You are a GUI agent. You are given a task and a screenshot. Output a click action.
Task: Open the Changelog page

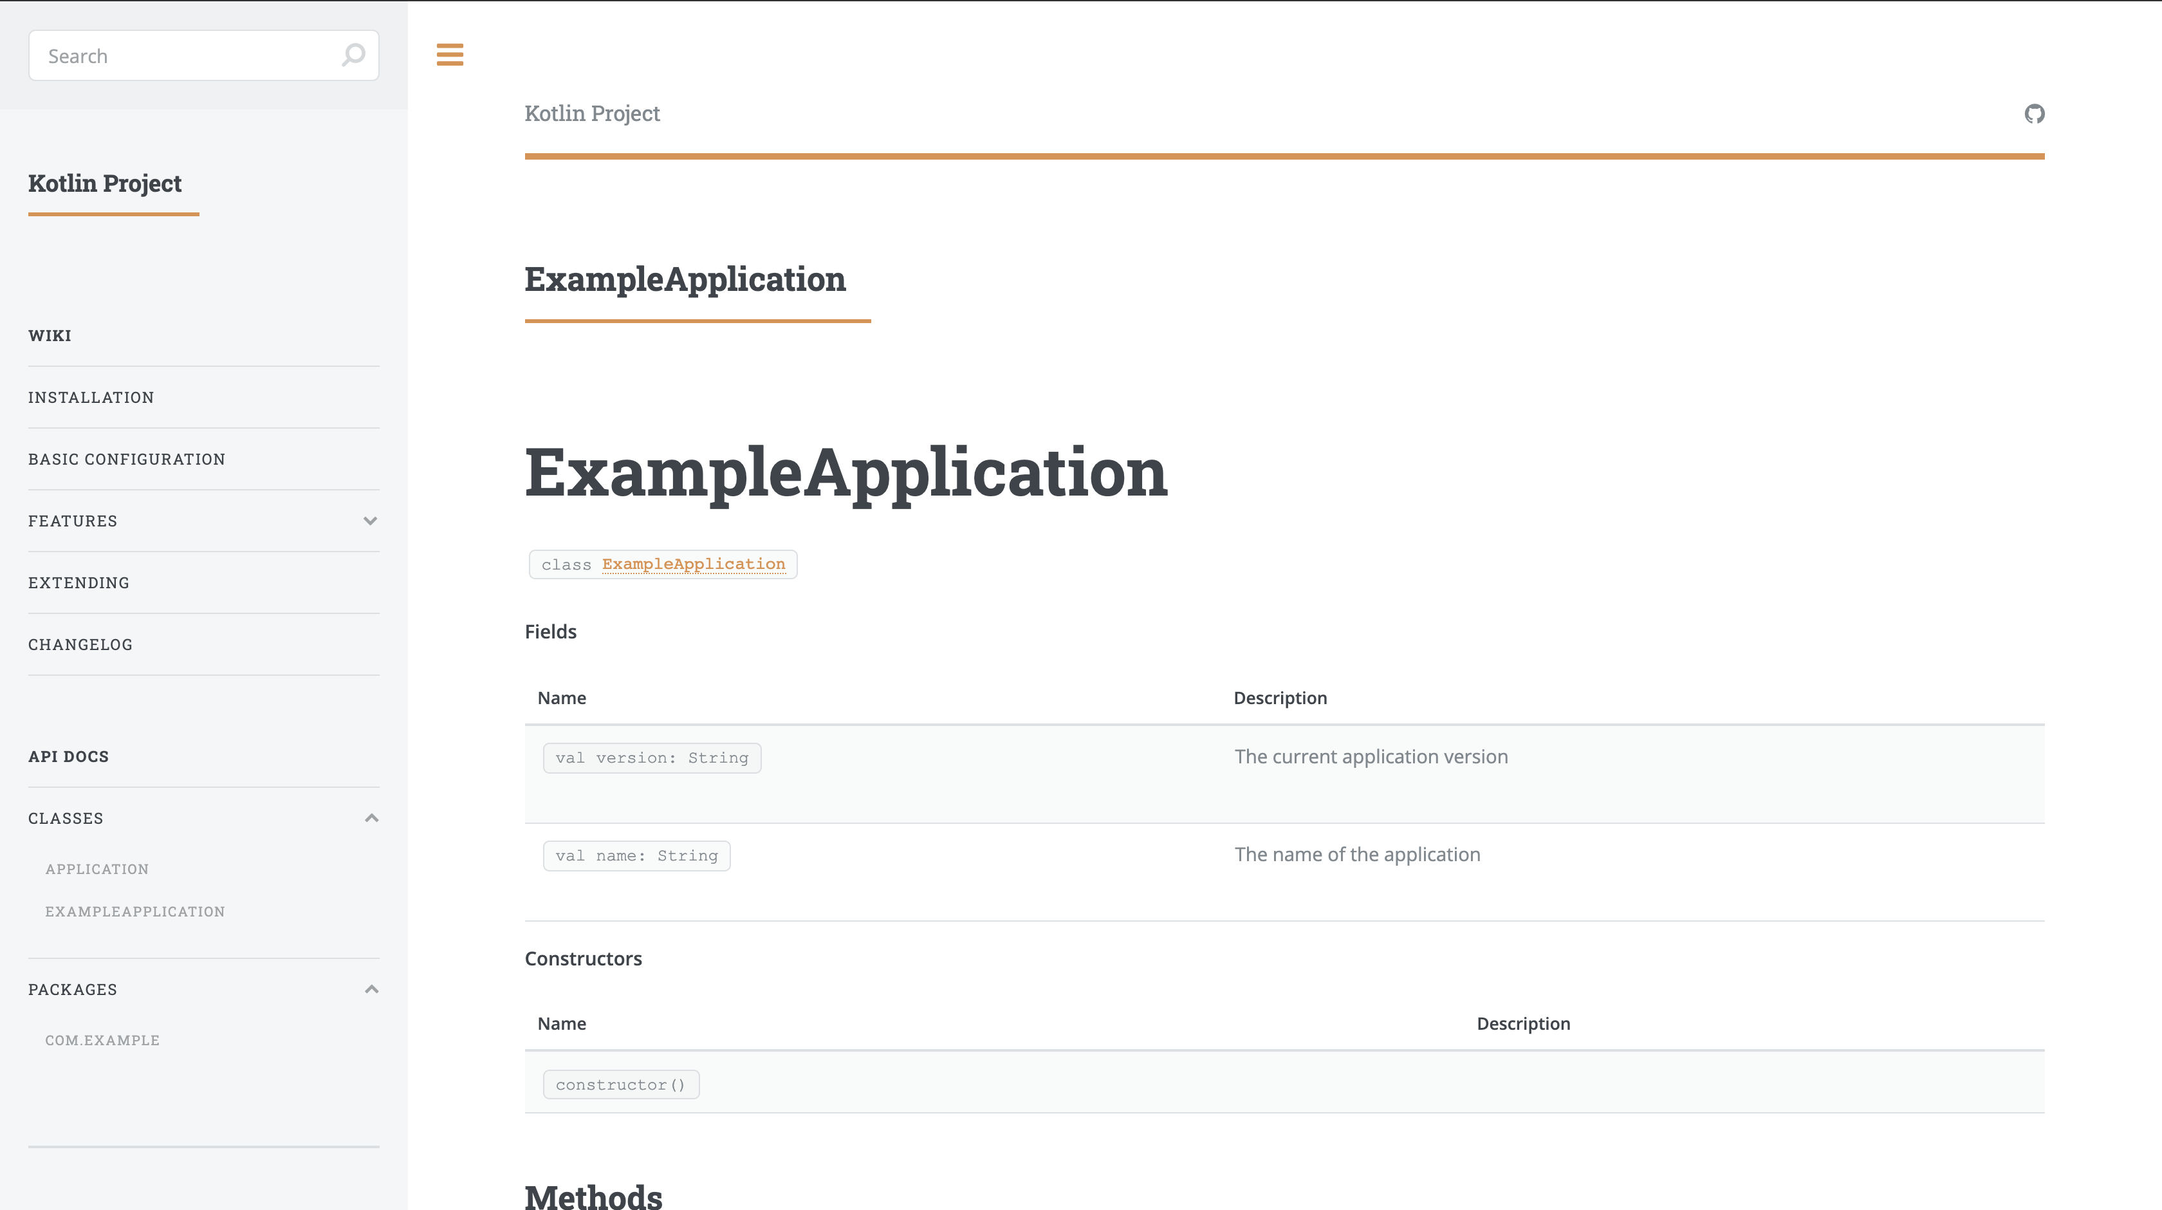click(80, 645)
